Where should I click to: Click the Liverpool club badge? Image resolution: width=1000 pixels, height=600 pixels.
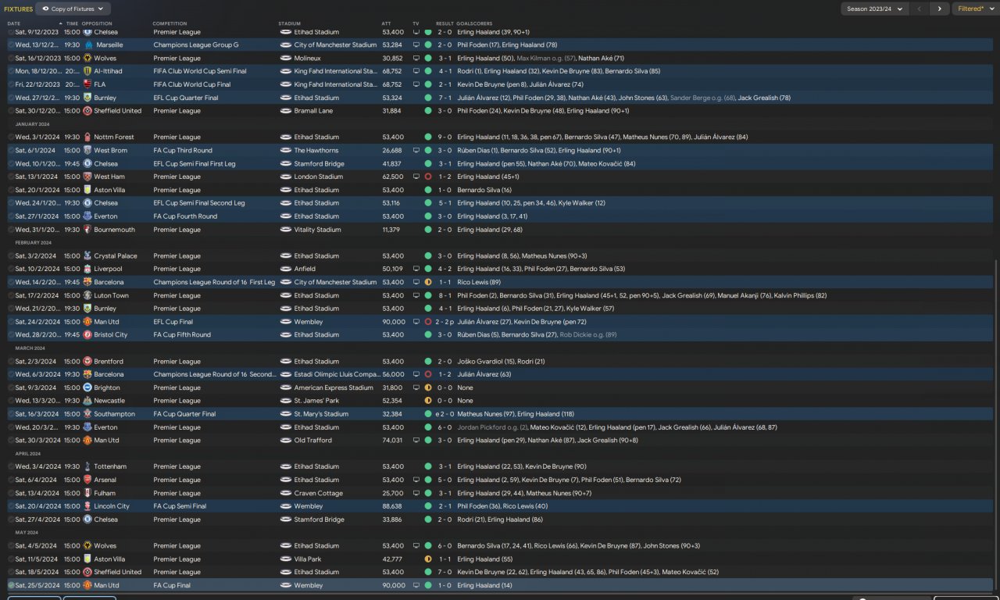(x=87, y=269)
